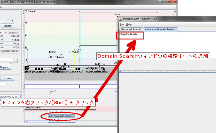The image size is (216, 133).
Task: Click the c.155delA mutation label
Action: click(74, 52)
